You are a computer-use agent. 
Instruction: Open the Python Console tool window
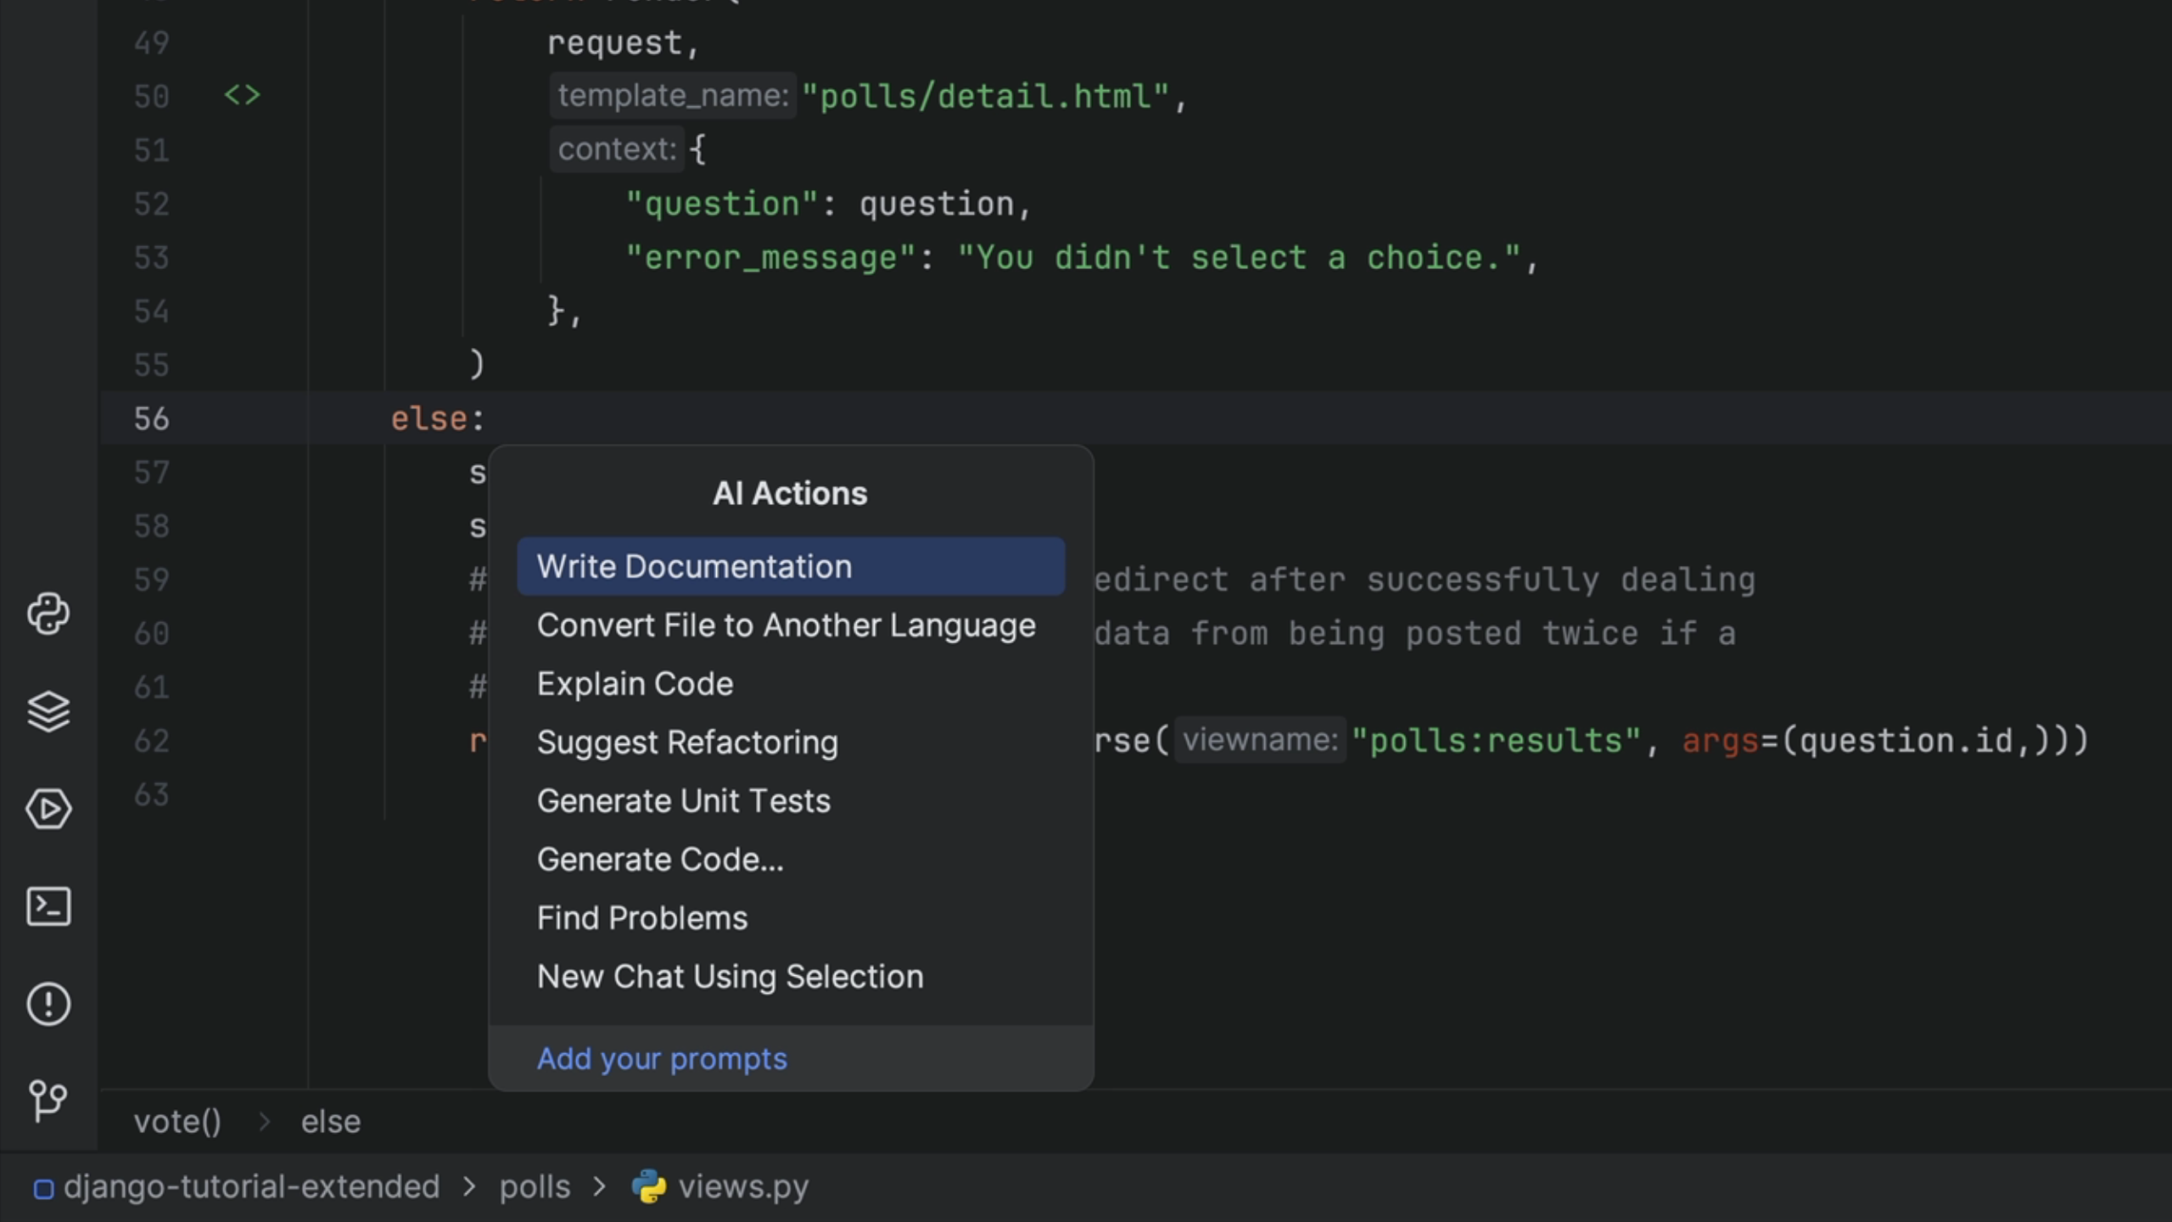tap(48, 614)
